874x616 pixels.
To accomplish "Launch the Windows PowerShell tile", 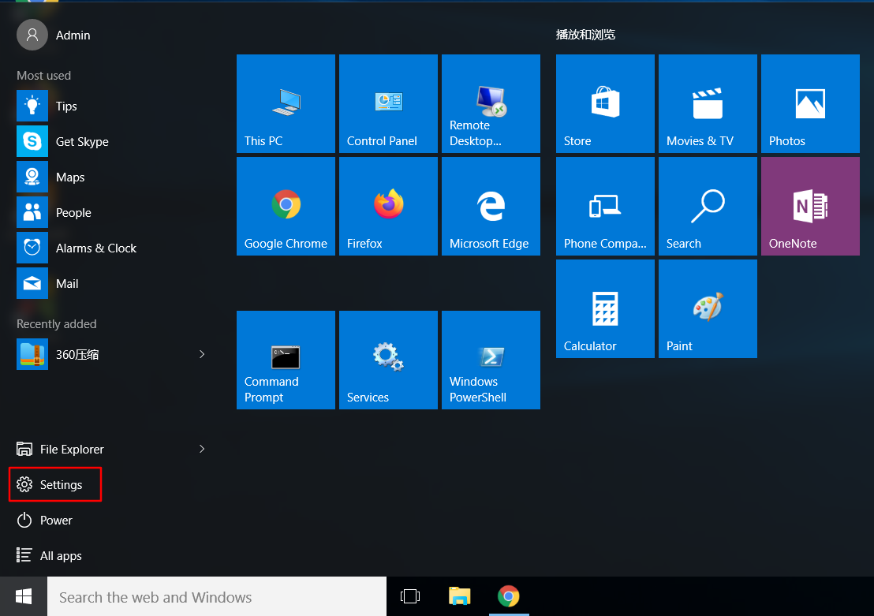I will [x=491, y=360].
